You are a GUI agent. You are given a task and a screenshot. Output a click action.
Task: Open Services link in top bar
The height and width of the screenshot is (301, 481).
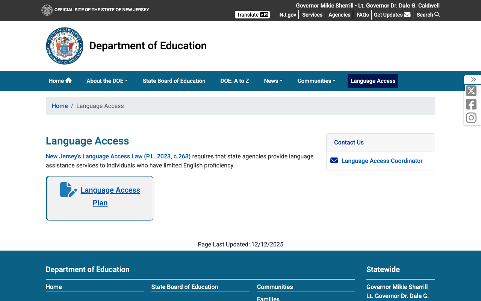(312, 15)
